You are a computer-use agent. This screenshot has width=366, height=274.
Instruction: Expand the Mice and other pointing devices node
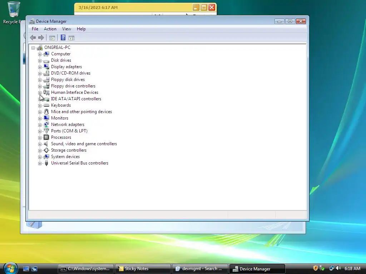click(40, 112)
